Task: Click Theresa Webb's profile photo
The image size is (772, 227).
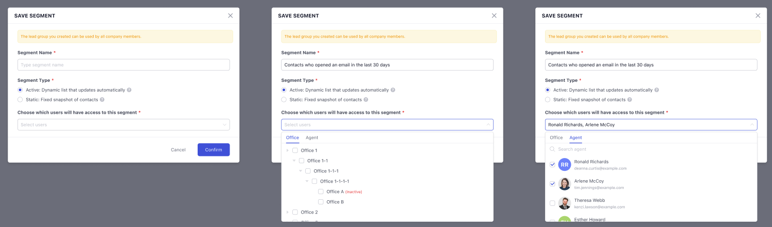Action: tap(565, 203)
